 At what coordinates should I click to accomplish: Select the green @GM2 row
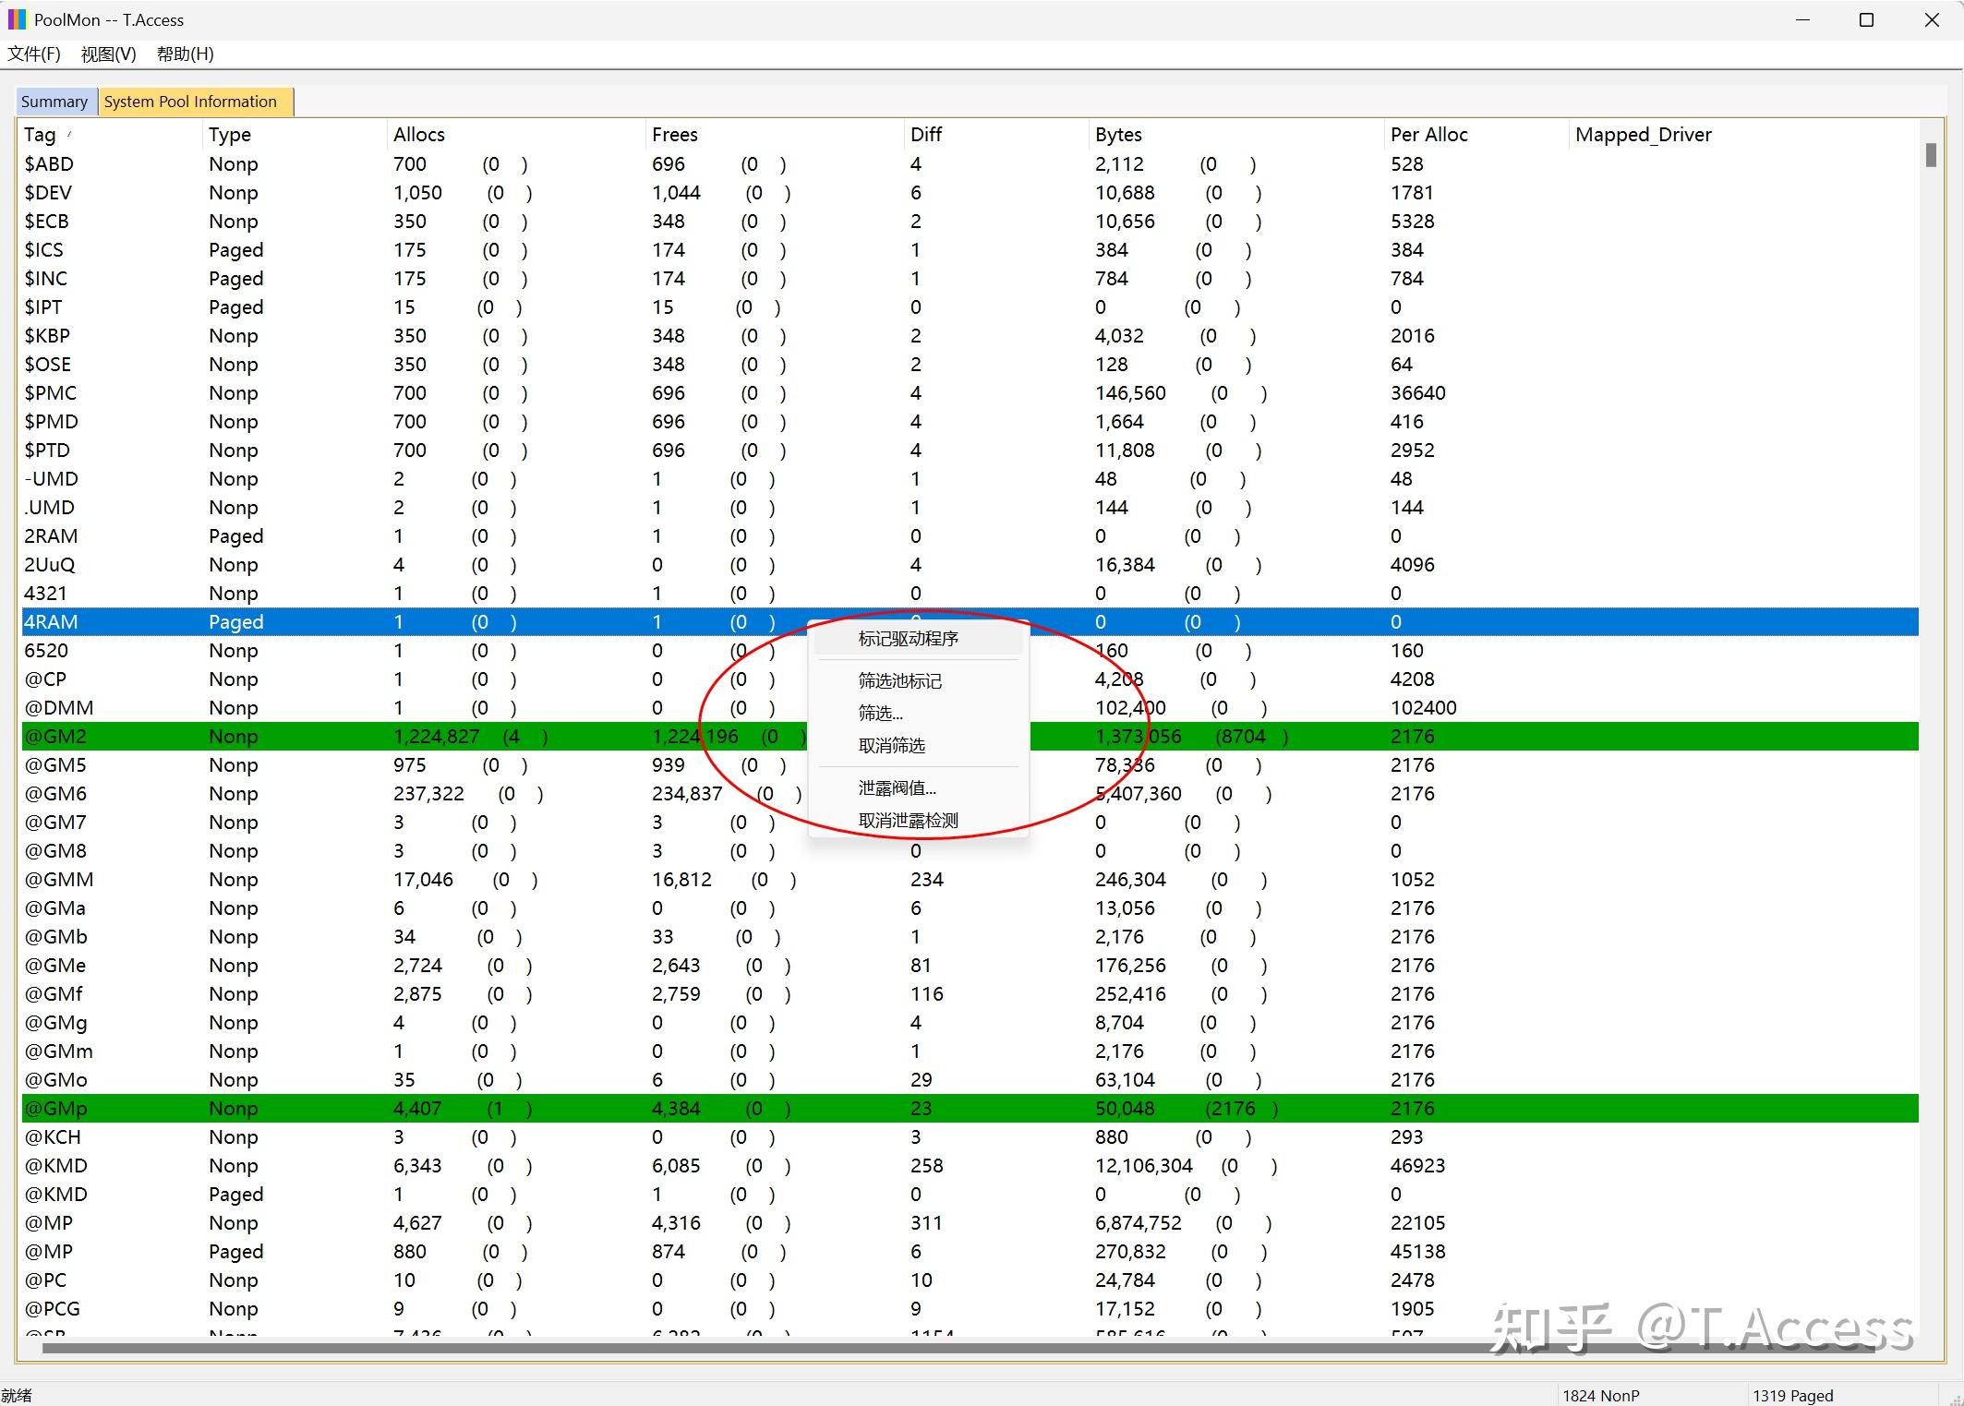click(x=970, y=737)
